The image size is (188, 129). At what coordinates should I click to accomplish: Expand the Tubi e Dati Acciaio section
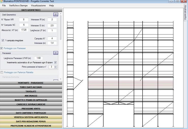31,87
